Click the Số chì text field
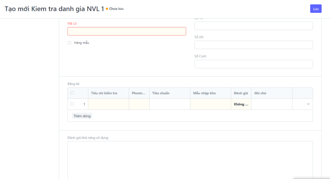This screenshot has height=179, width=330. [253, 45]
